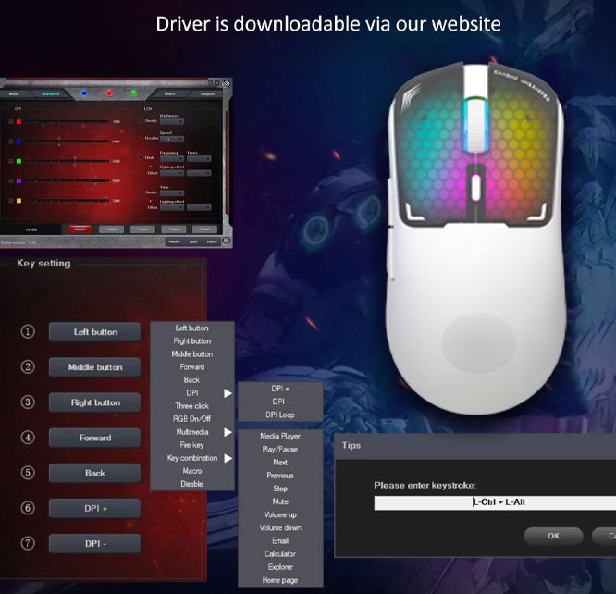Enable the checkbox beside red DPI level
616x594 pixels.
point(11,121)
